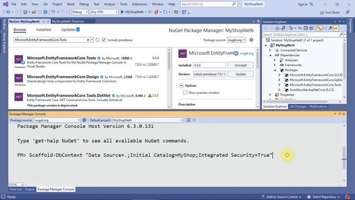Image resolution: width=355 pixels, height=200 pixels.
Task: Click the Pending Changes Filter clock icon
Action: point(291,28)
